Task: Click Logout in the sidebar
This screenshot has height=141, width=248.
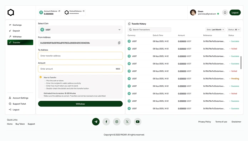Action: point(20,110)
